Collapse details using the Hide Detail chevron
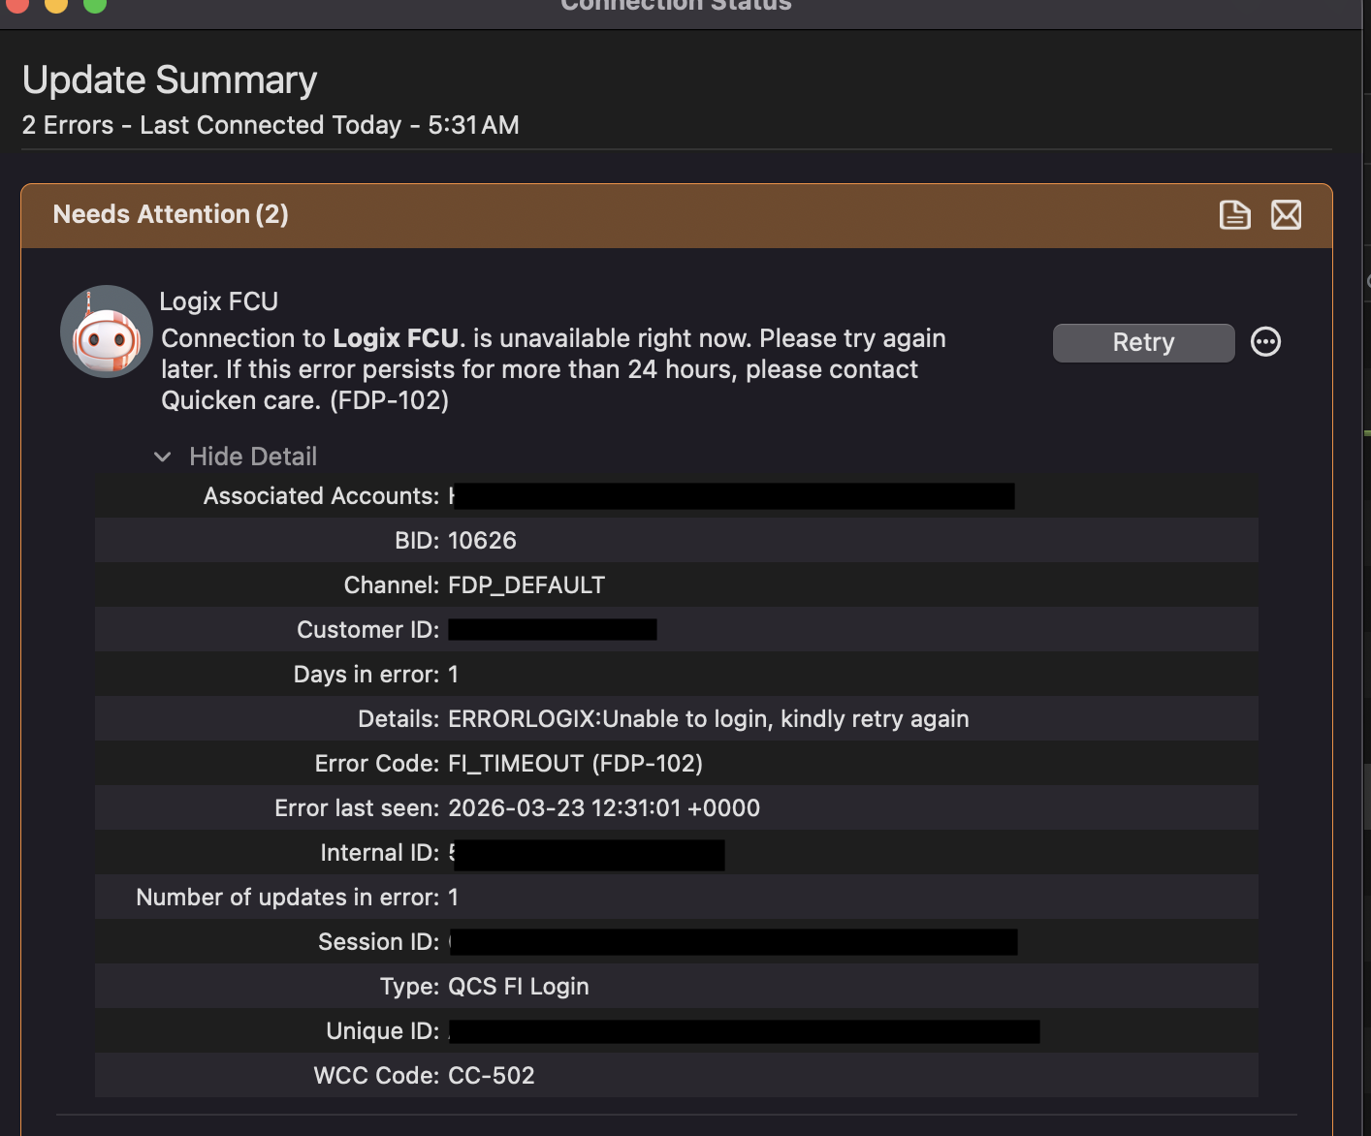 tap(163, 457)
